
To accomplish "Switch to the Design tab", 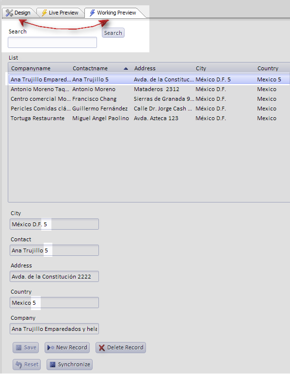I will pos(18,13).
